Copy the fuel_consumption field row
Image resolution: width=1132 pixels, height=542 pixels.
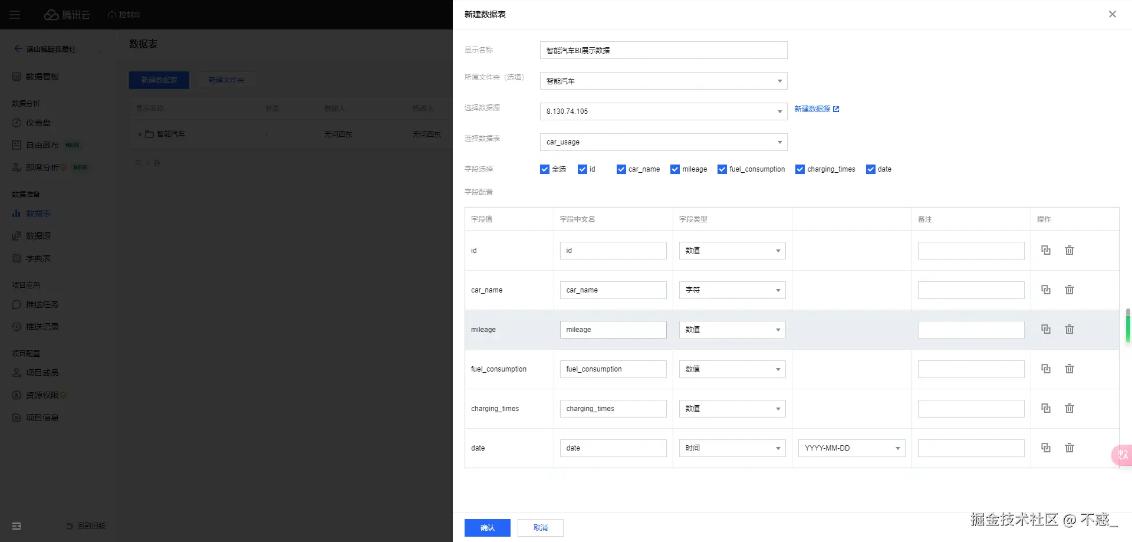click(1045, 369)
